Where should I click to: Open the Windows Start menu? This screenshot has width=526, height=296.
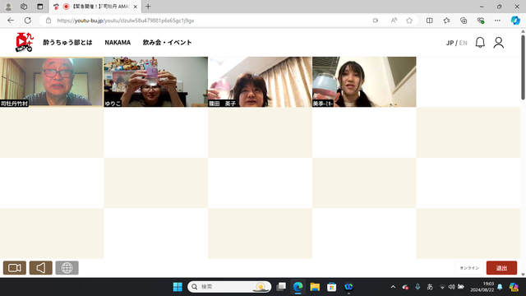[178, 287]
